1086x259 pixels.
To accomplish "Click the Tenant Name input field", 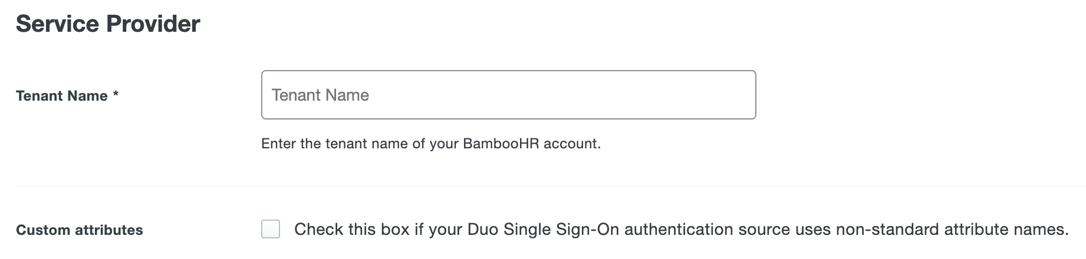I will coord(508,95).
